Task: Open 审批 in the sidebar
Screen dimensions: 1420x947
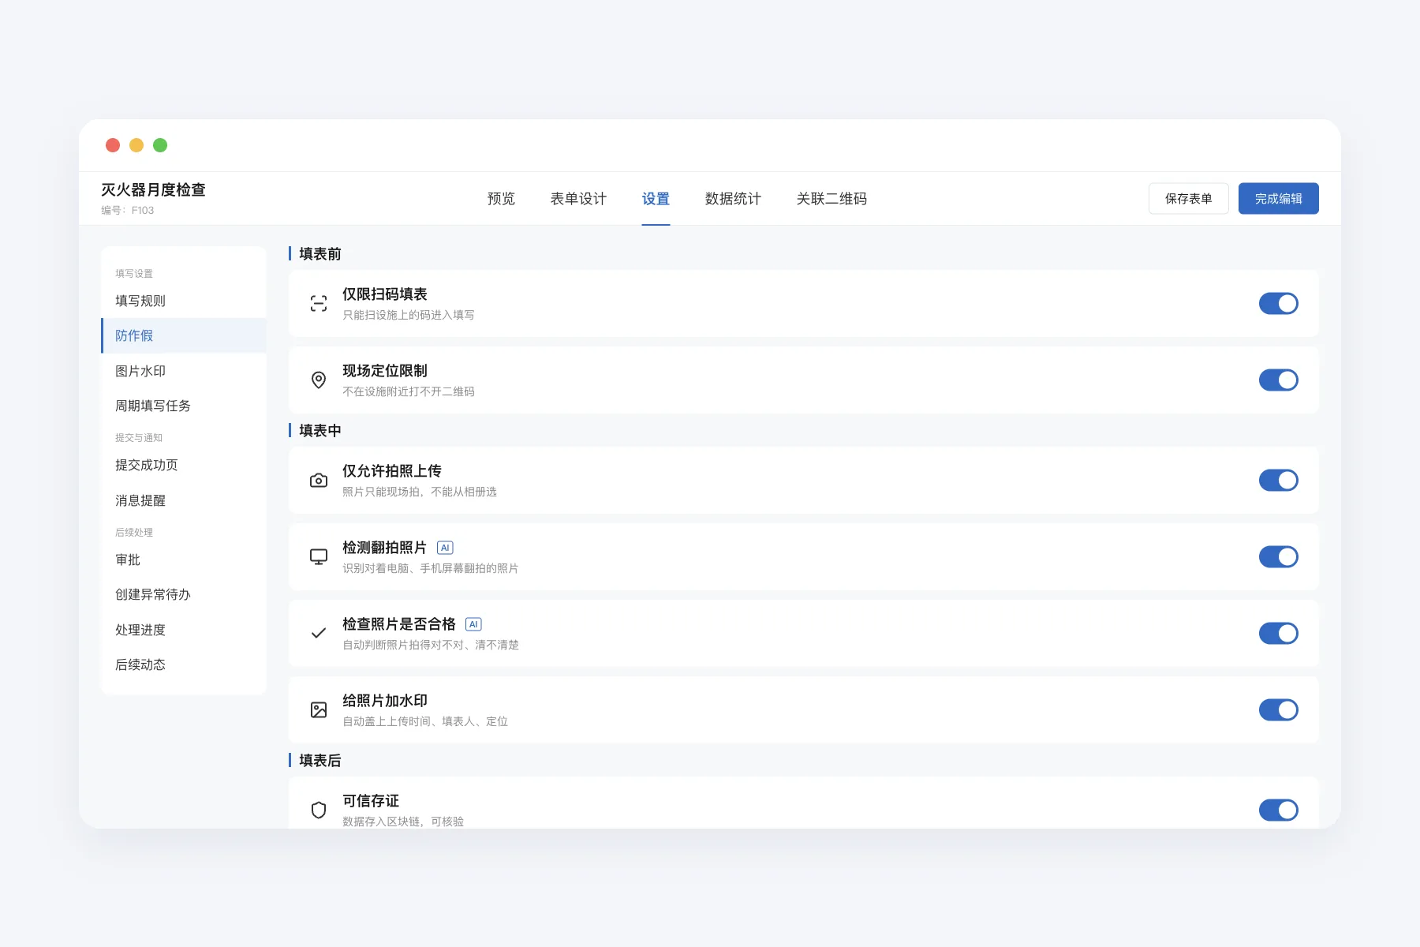Action: [184, 560]
